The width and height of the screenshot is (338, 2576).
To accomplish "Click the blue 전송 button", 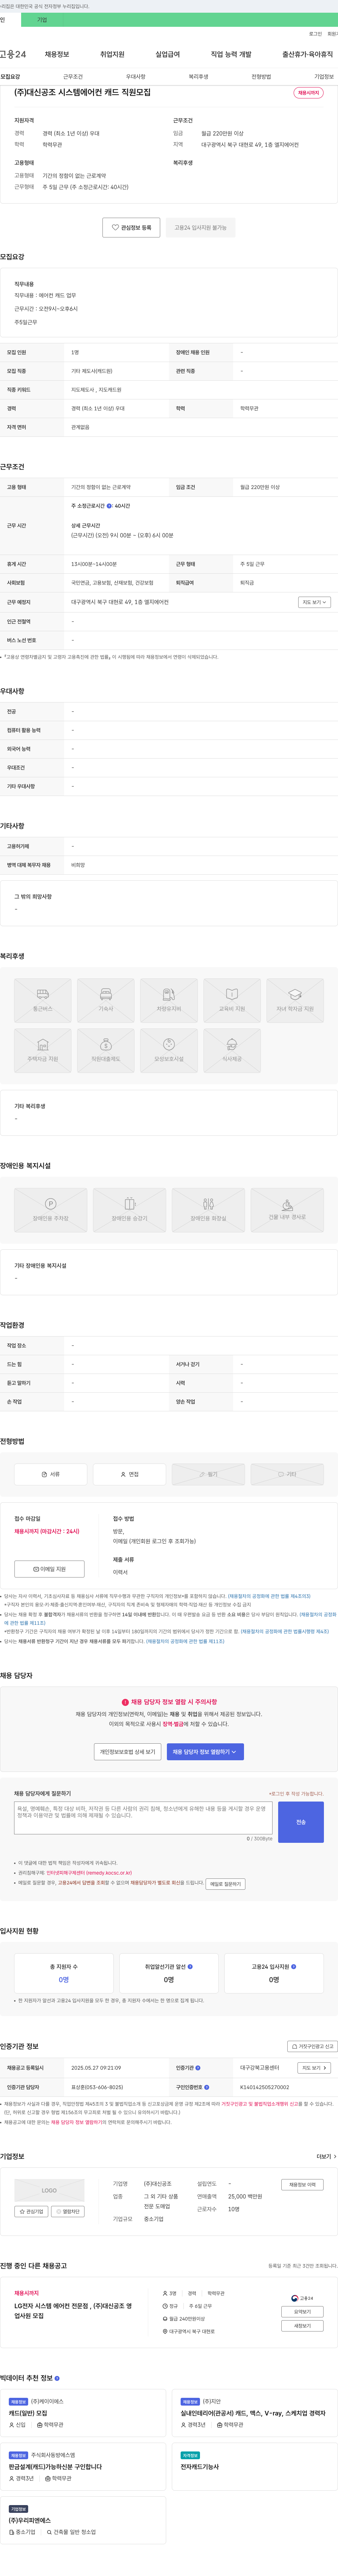I will (x=301, y=1822).
